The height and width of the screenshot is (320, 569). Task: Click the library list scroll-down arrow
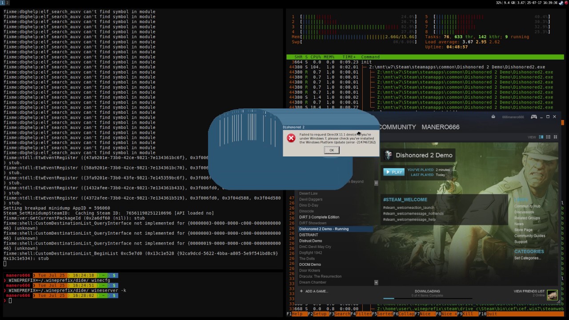376,282
